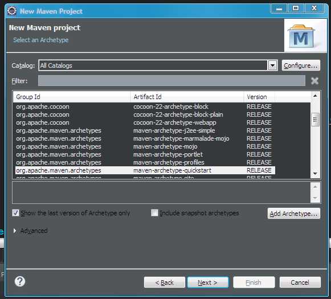Enable Include snapshot archetypes checkbox
This screenshot has height=299, width=331.
click(x=154, y=212)
